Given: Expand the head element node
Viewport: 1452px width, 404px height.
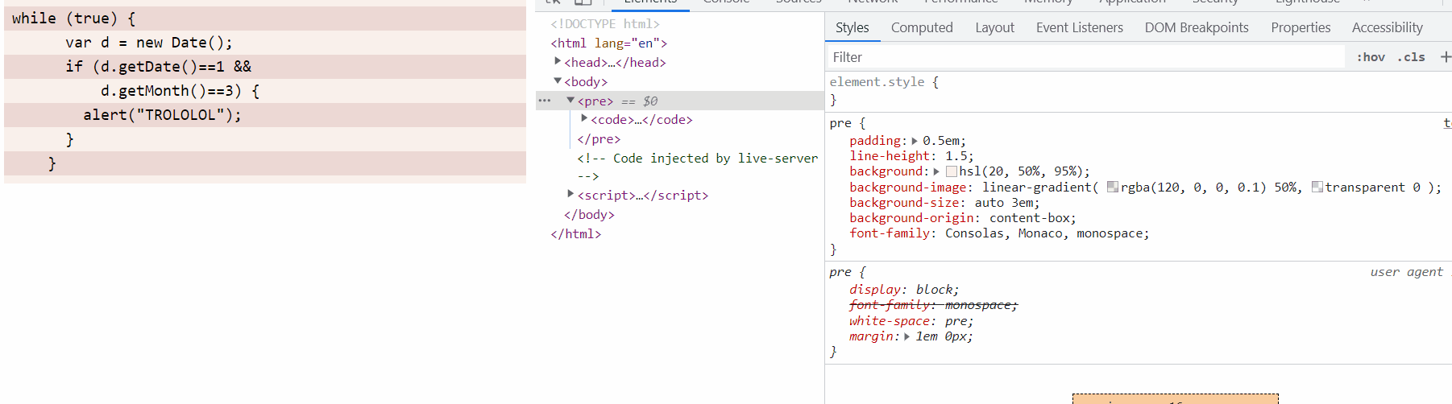Looking at the screenshot, I should pyautogui.click(x=558, y=61).
